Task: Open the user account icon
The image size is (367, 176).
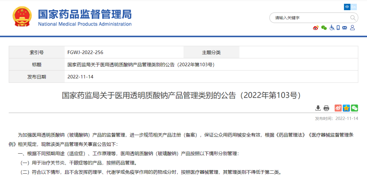Action: point(352,28)
